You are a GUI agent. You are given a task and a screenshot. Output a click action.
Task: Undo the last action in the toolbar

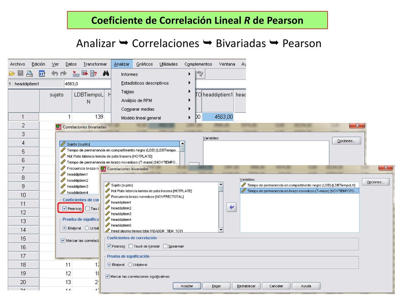(x=54, y=74)
